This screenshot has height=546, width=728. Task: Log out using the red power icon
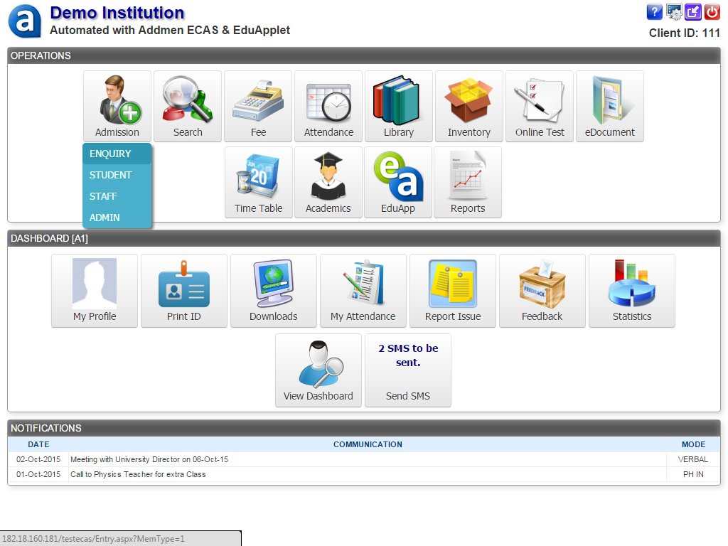(x=712, y=11)
